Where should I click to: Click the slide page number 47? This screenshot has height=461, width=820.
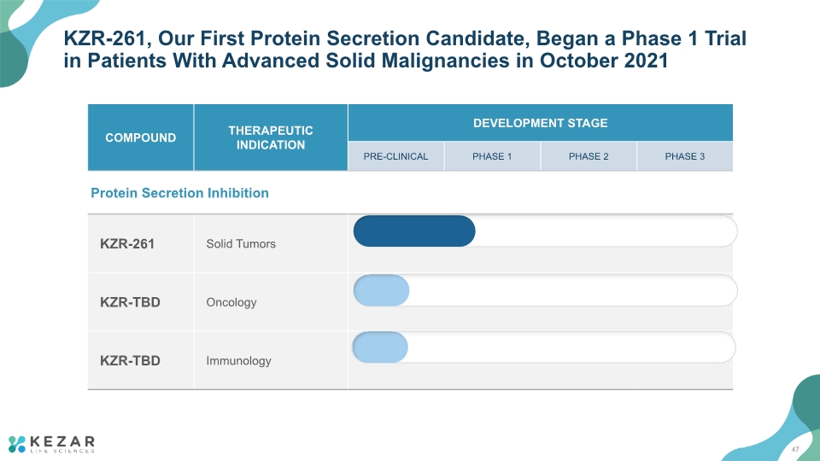795,450
